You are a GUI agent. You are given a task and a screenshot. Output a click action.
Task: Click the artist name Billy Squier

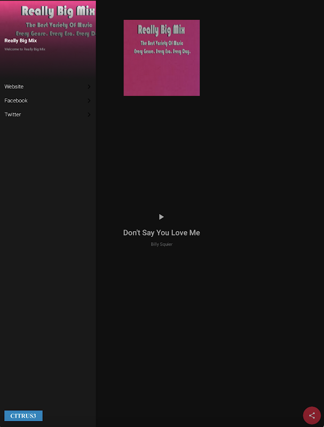coord(161,244)
